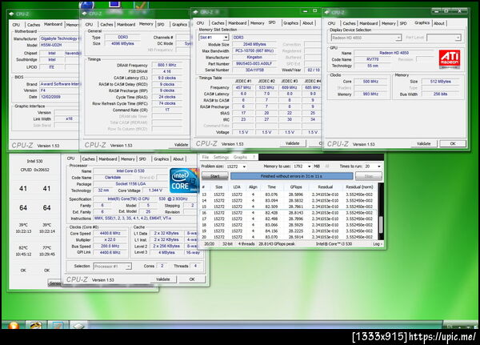Screen dimensions: 480x345
Task: Click the CPU-Z title bar icon of the Graphics window
Action: point(327,12)
